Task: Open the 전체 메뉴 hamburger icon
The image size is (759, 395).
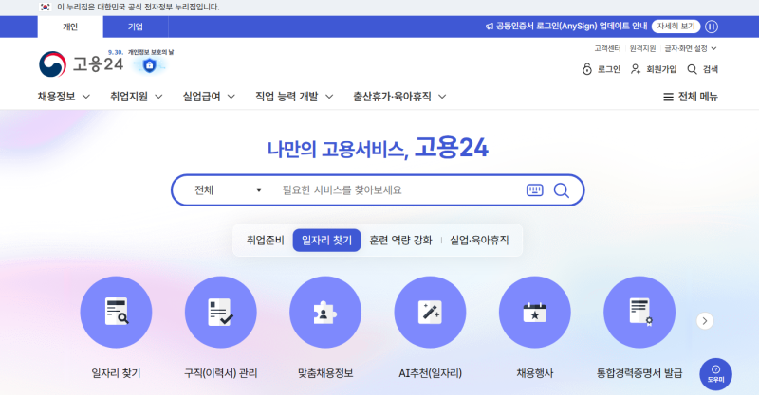Action: 668,97
